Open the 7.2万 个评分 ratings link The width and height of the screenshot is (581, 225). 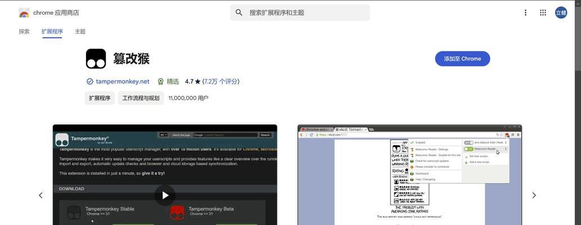(221, 82)
